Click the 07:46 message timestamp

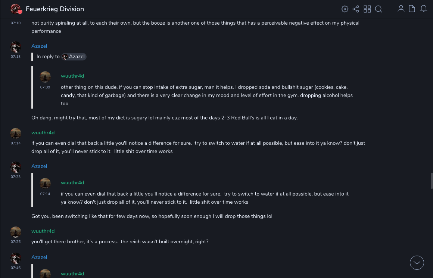[x=16, y=268]
